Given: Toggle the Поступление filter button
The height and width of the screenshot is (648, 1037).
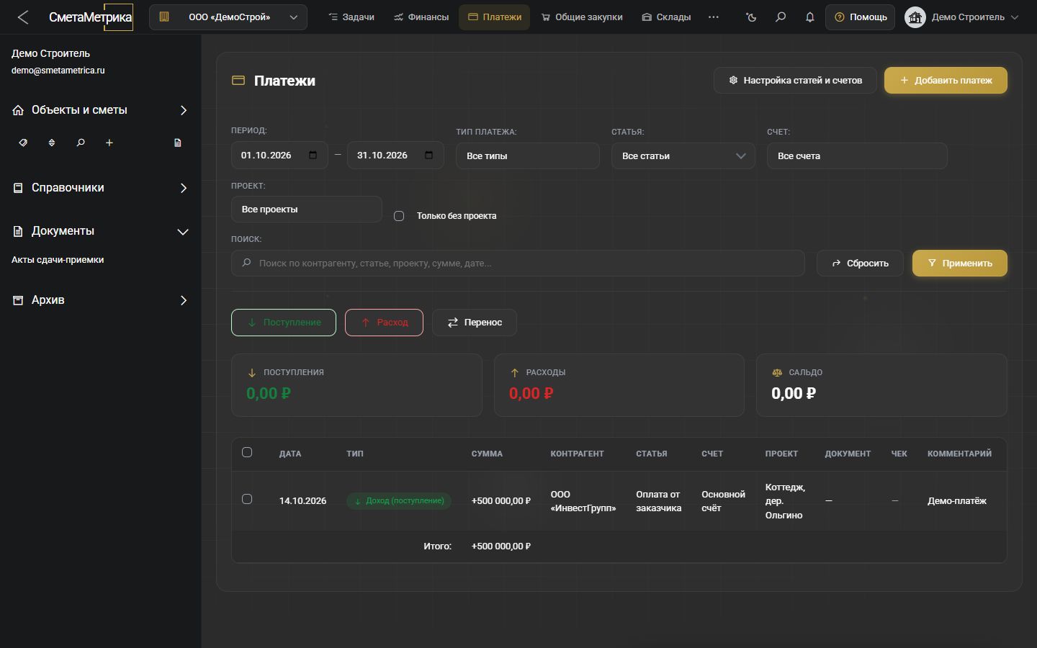Looking at the screenshot, I should click(x=284, y=323).
